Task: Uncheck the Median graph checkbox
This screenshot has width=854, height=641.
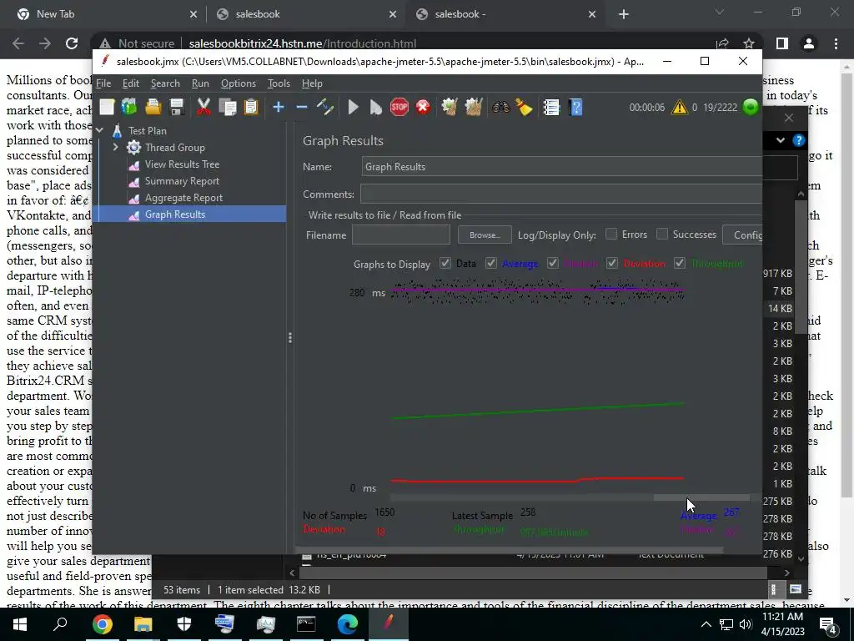Action: pos(553,263)
